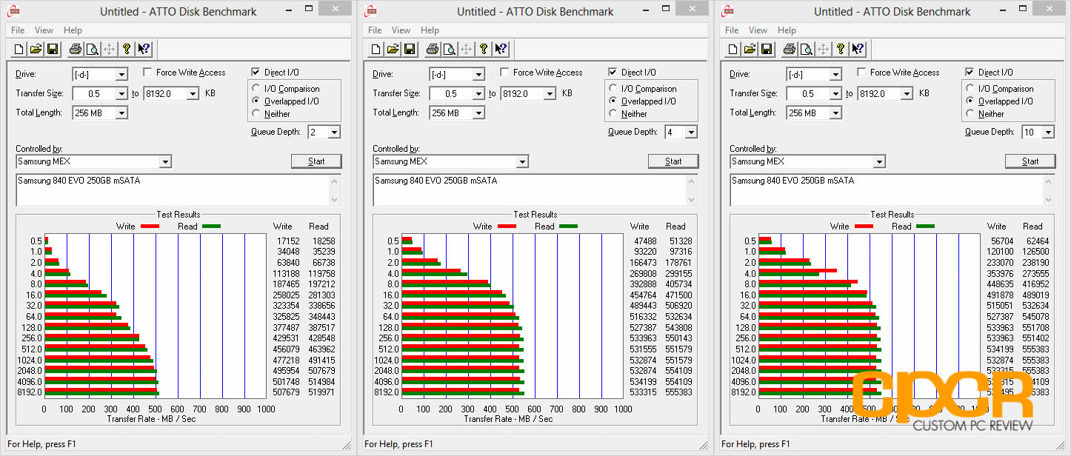Enable Force Write Access in Queue Depth 2 window
1071x456 pixels.
(147, 73)
